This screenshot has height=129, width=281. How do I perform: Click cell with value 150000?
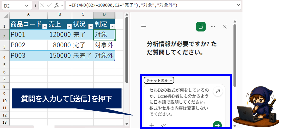60,56
